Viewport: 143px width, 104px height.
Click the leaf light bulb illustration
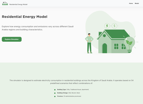click(x=129, y=45)
